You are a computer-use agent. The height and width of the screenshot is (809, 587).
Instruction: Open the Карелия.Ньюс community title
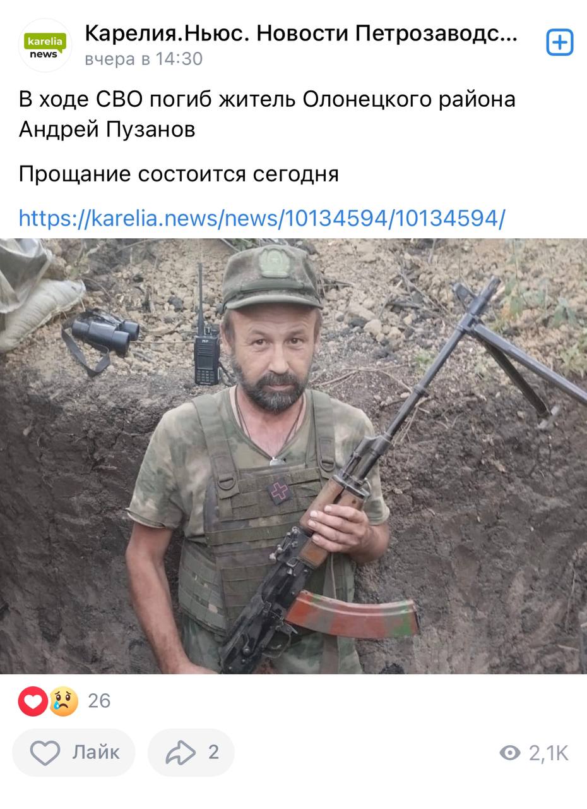pos(301,34)
